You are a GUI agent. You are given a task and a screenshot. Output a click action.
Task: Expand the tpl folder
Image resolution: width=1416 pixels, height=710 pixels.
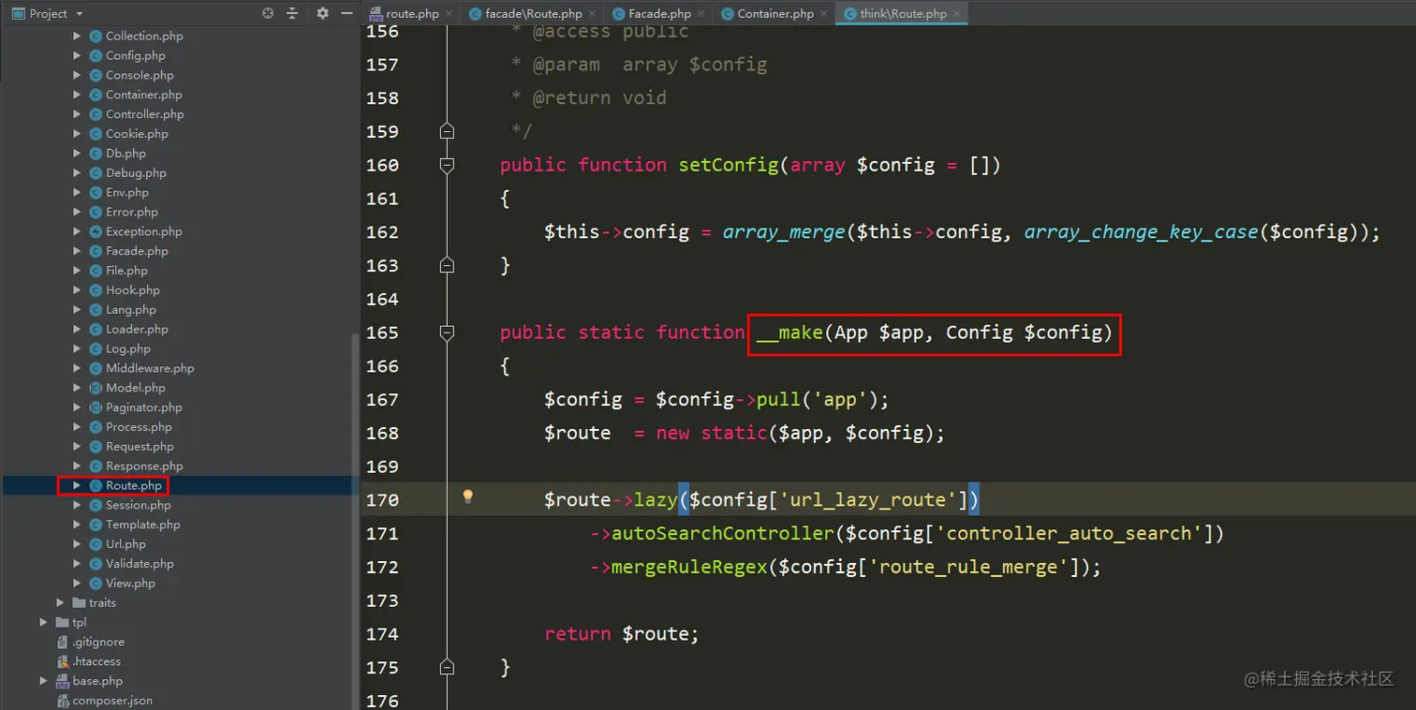tap(43, 622)
